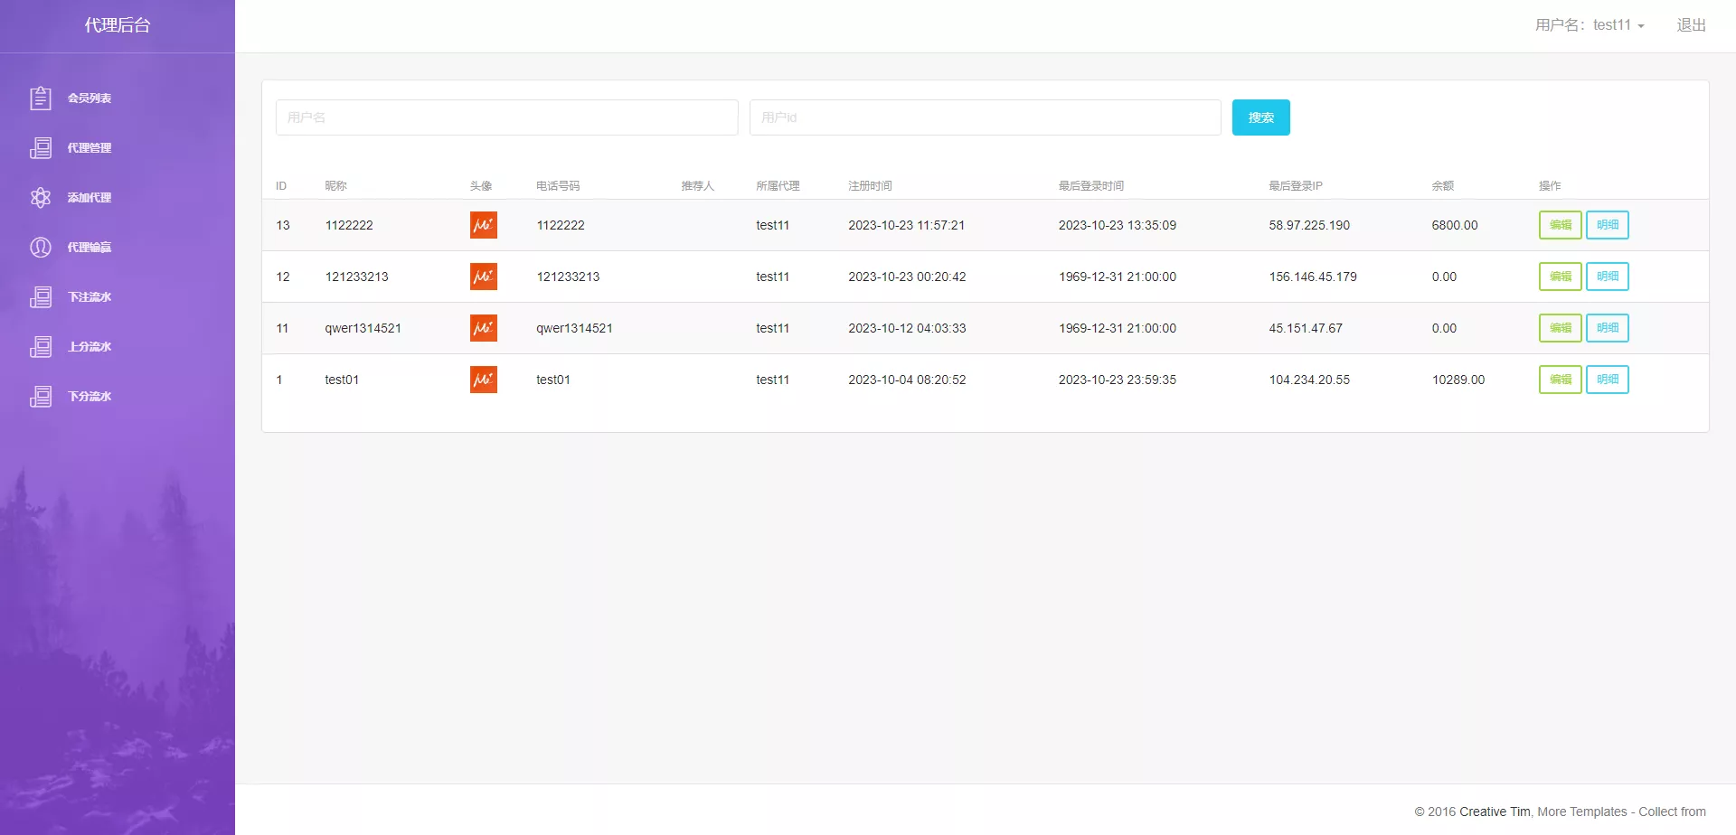Click the 上分流水 sidebar icon
The image size is (1736, 835).
click(x=41, y=346)
